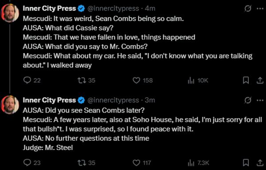Share the second tweet via upload icon
Viewport: 266px width, 170px height.
(260, 163)
